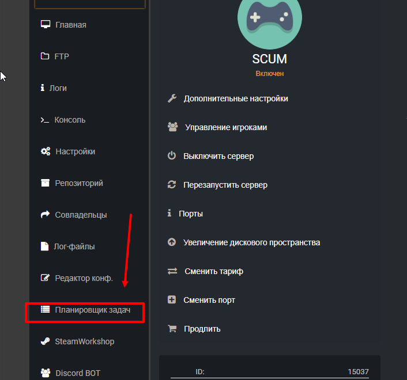The height and width of the screenshot is (380, 407).
Task: Click the archive box icon for Репозиторий
Action: 45,183
